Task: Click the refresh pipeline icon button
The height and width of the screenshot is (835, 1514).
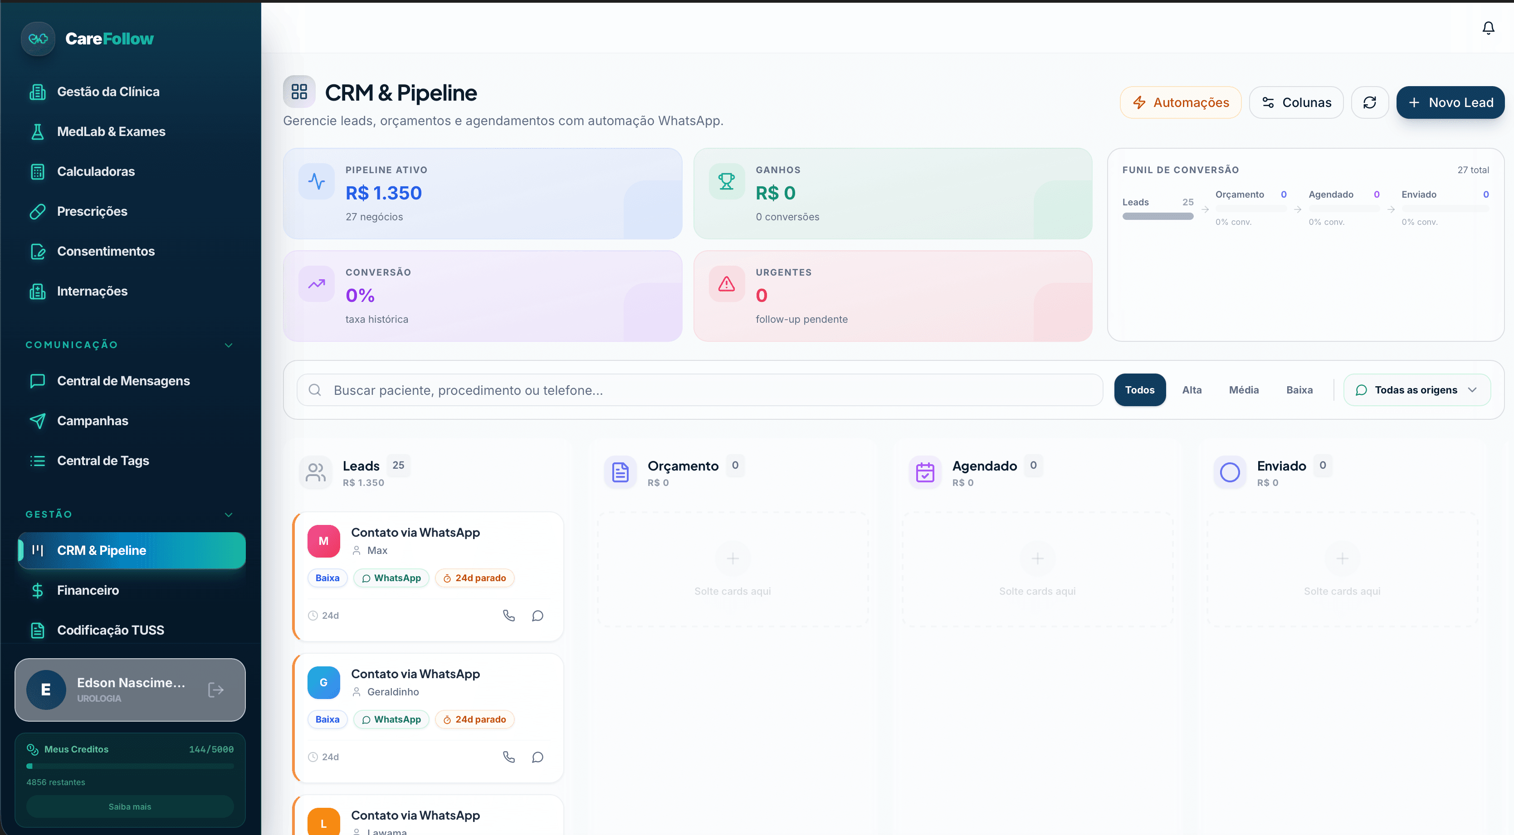Action: click(x=1369, y=102)
